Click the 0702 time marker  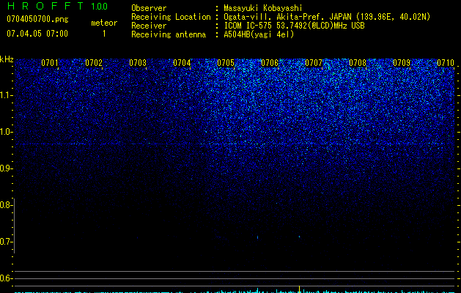(x=94, y=63)
